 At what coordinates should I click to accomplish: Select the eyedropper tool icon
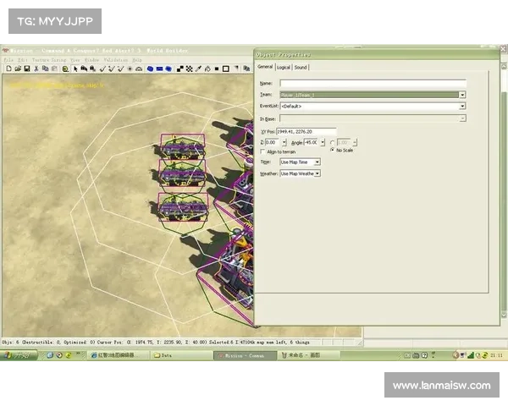pos(198,69)
